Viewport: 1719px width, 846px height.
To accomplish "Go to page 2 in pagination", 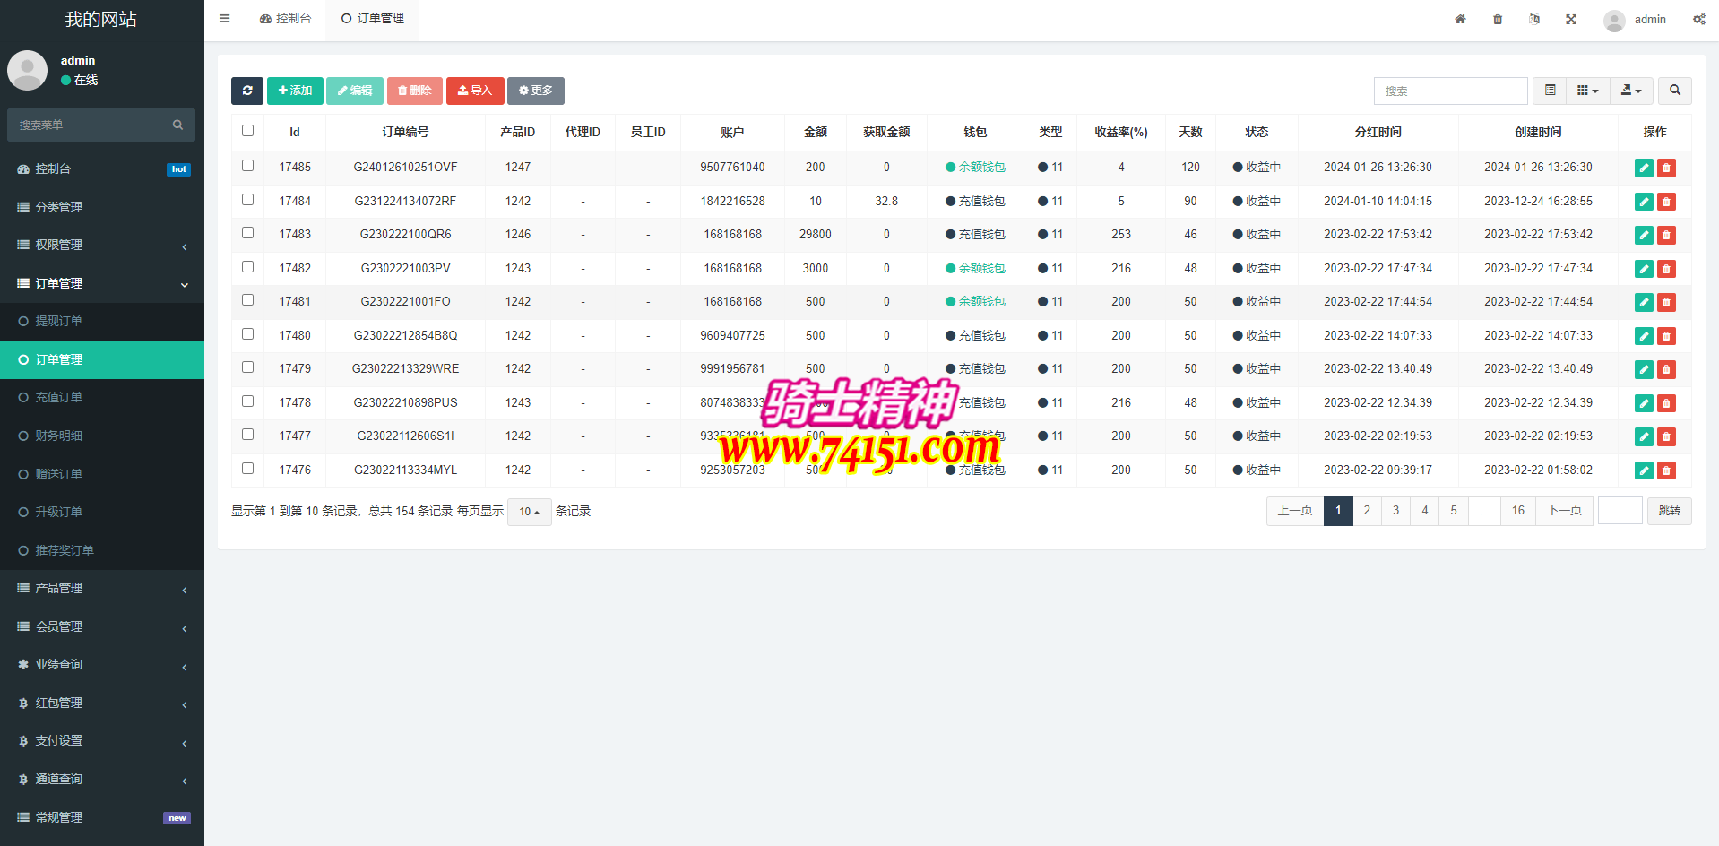I will 1367,511.
